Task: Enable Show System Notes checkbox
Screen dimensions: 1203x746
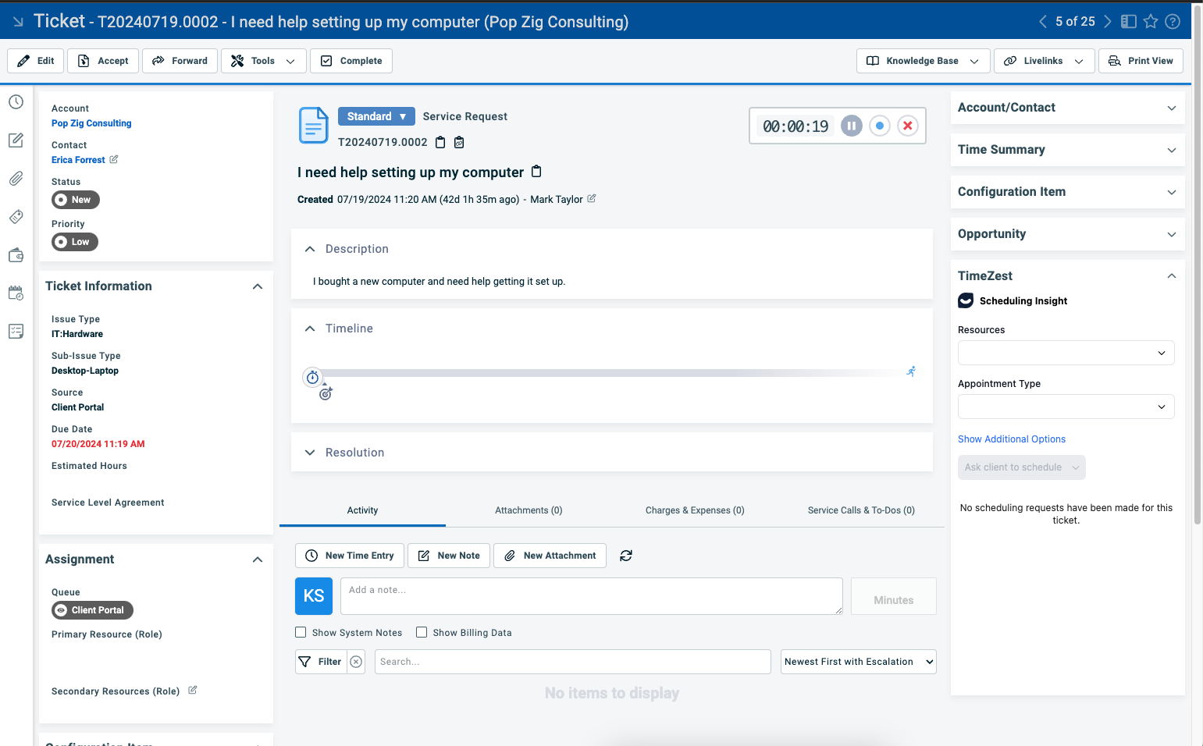Action: click(x=301, y=633)
